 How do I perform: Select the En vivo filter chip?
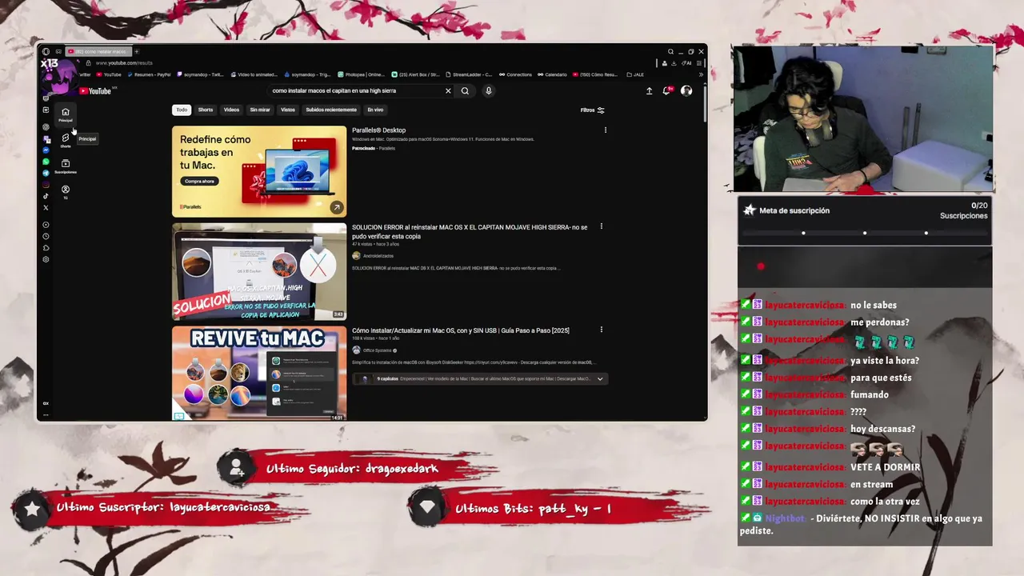coord(375,110)
